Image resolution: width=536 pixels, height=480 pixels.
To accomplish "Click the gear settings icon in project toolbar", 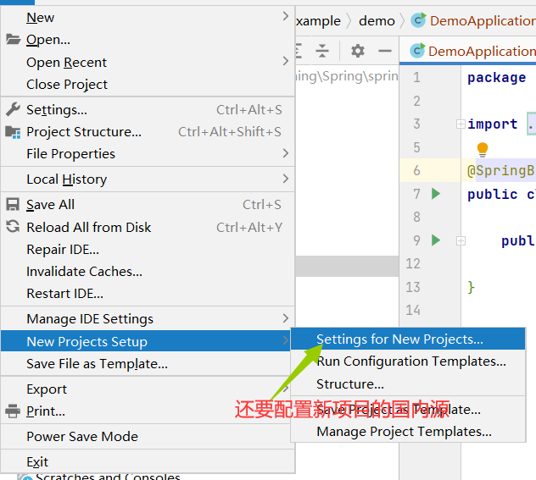I will (358, 51).
